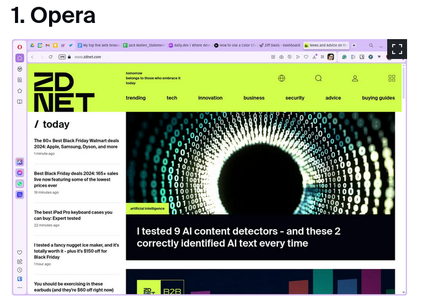
Task: Expand the buying guides navigation menu
Action: point(378,97)
